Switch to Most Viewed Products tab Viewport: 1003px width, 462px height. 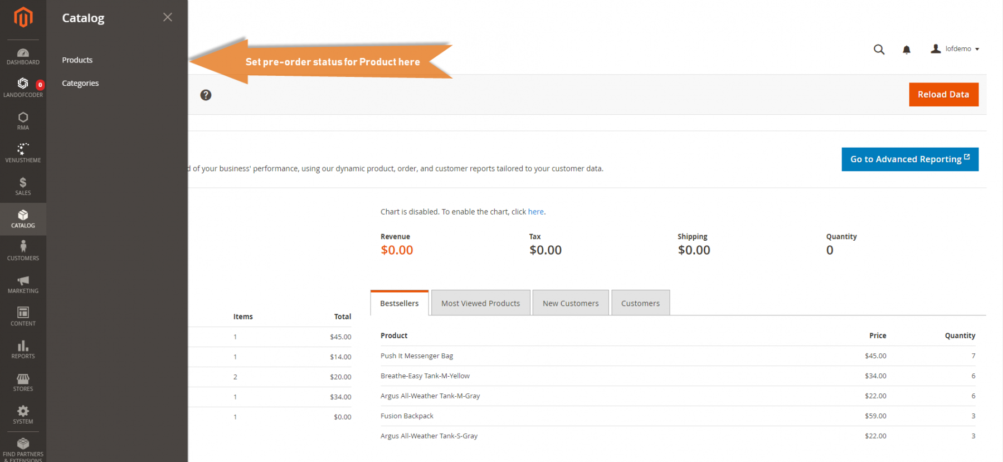tap(480, 303)
